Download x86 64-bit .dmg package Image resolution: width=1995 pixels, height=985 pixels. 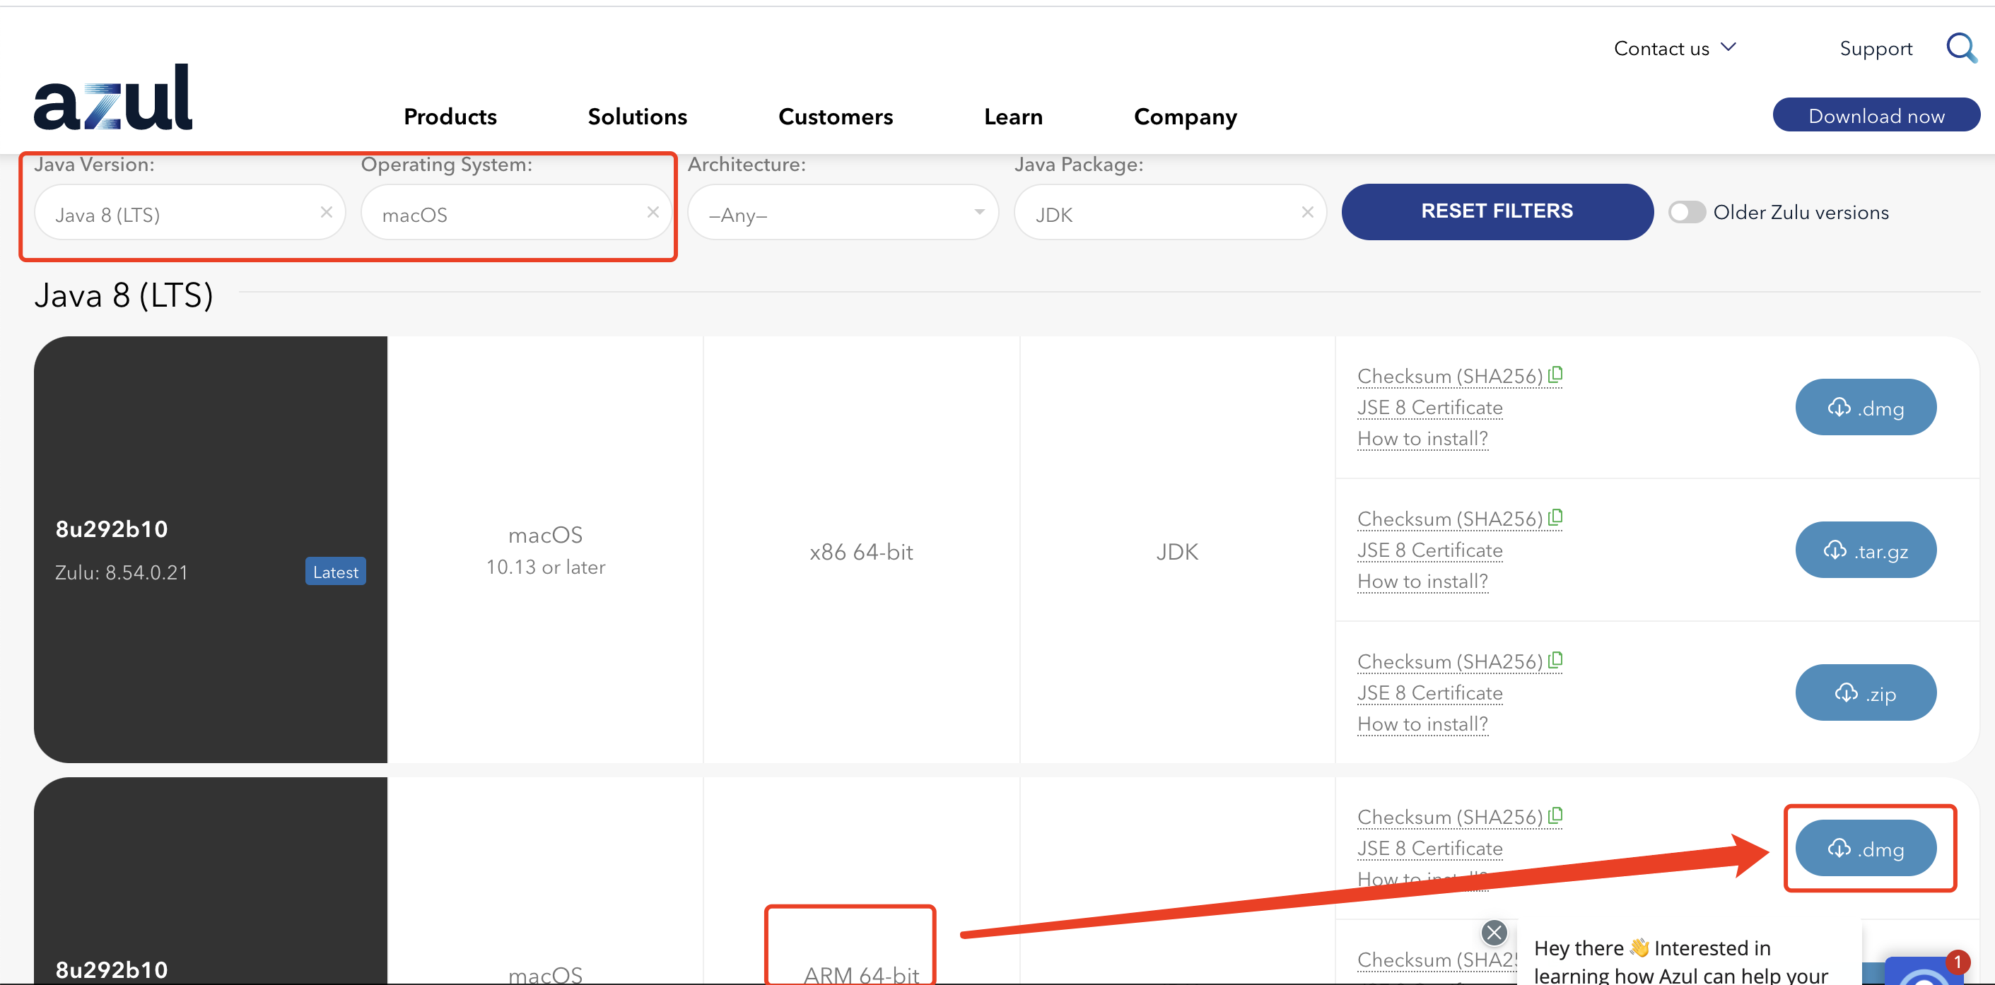tap(1865, 407)
